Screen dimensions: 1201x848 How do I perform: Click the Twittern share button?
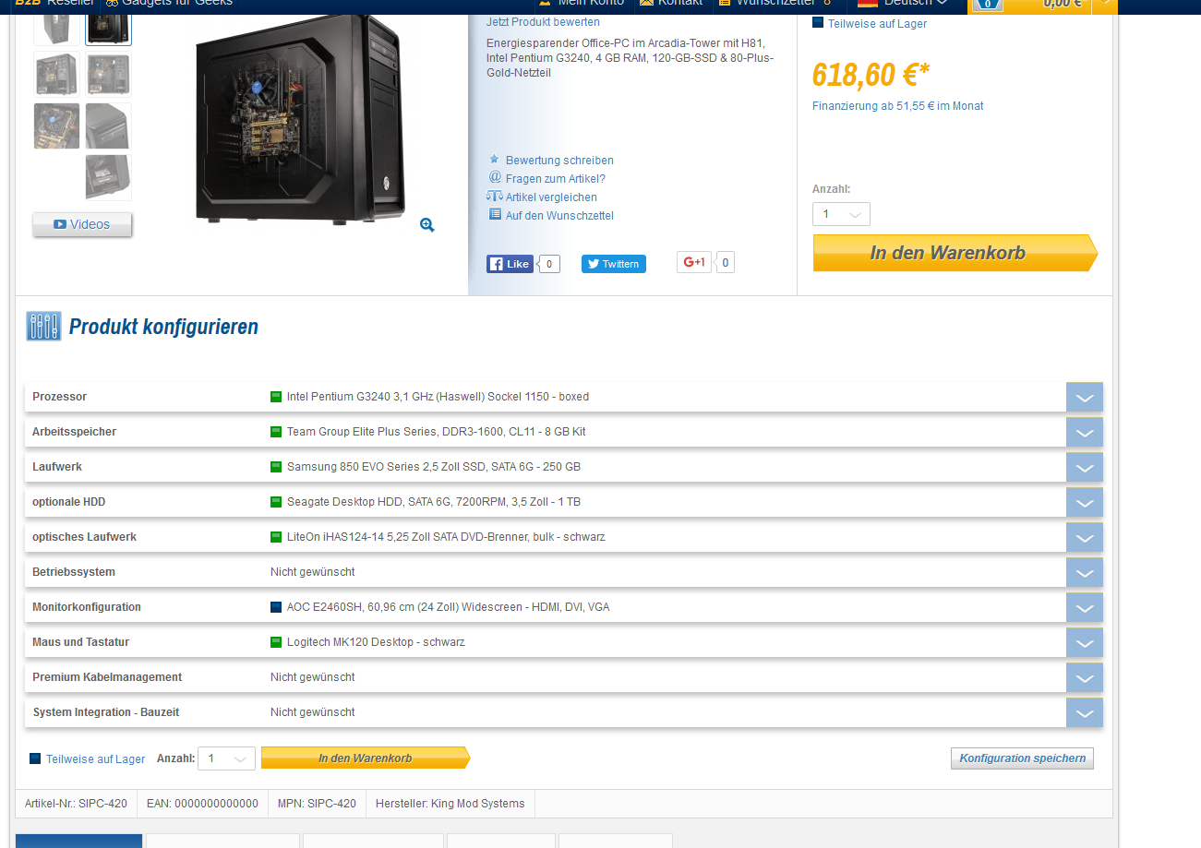pyautogui.click(x=614, y=264)
